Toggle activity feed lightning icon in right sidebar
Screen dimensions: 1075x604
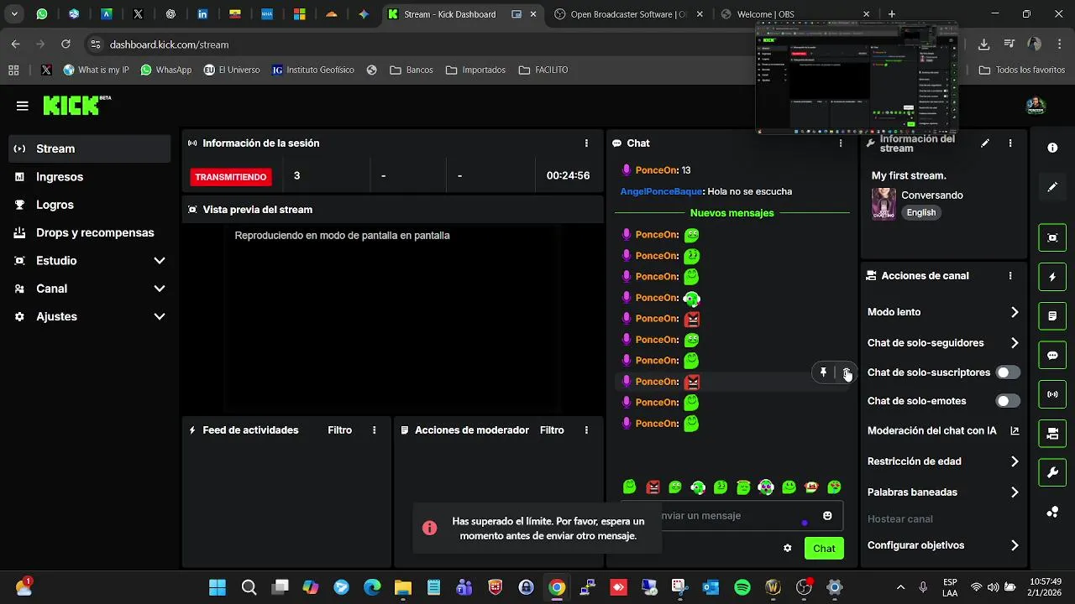click(x=1052, y=277)
